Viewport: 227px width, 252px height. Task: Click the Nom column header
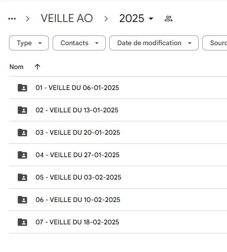16,67
